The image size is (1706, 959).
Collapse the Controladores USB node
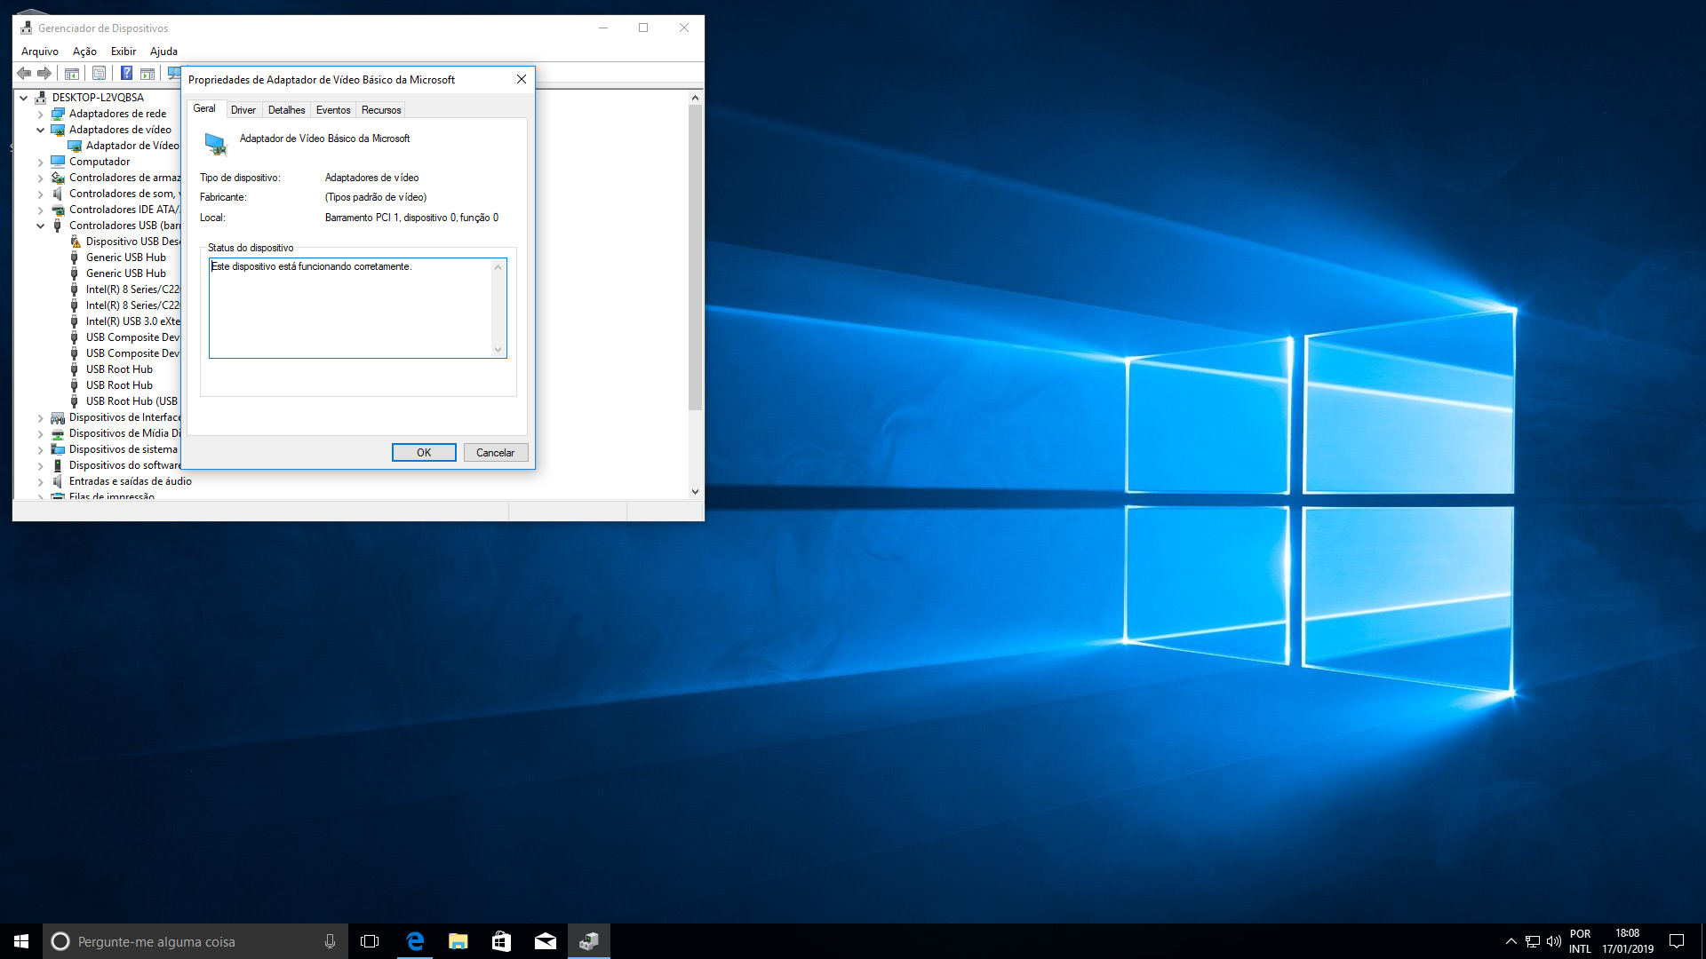pos(40,226)
